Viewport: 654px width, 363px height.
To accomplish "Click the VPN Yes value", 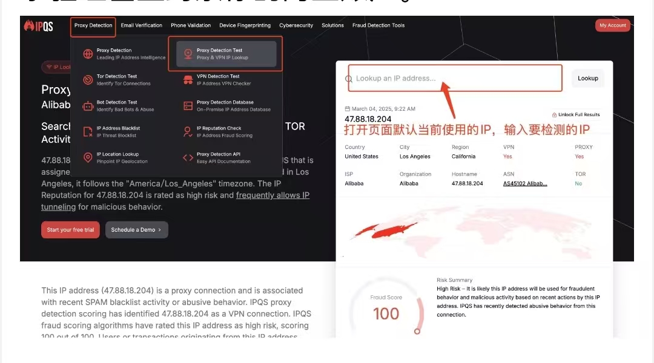I will [x=507, y=157].
